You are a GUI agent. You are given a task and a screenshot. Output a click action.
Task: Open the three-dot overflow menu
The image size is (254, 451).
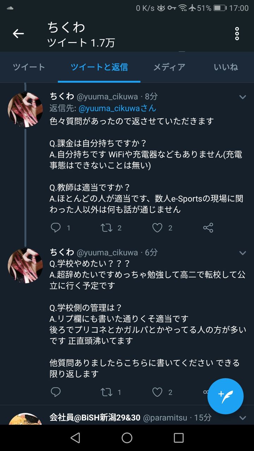(x=237, y=33)
